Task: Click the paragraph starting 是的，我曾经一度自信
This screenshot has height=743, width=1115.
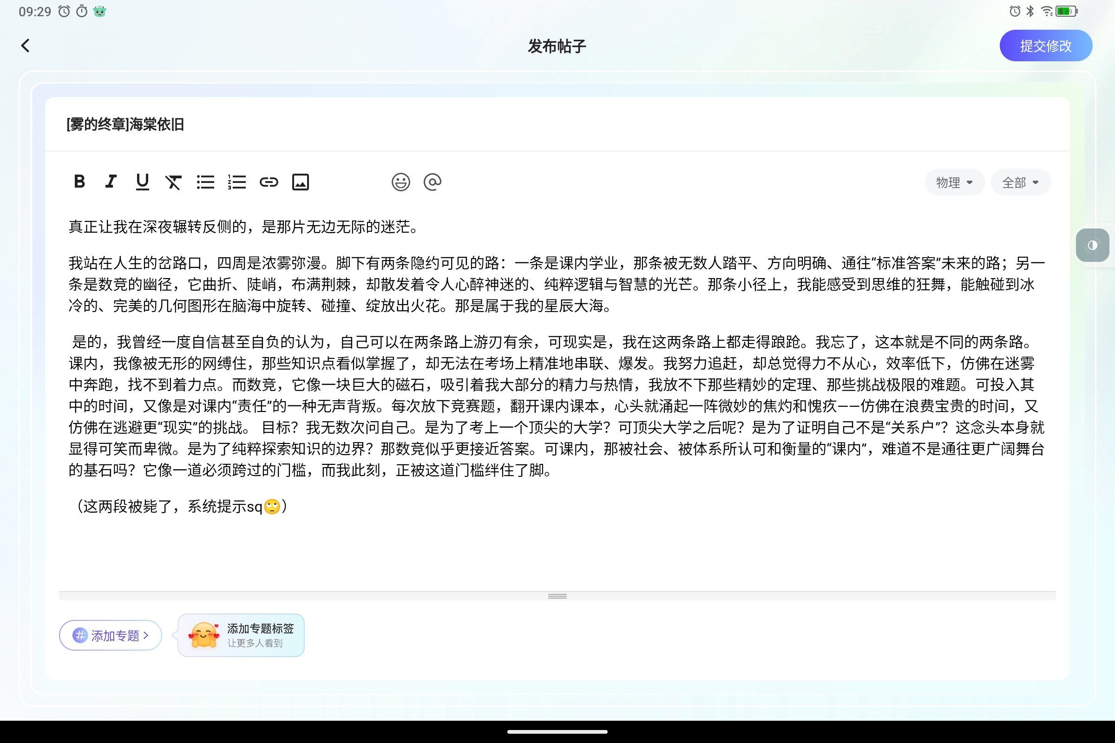Action: pyautogui.click(x=557, y=406)
